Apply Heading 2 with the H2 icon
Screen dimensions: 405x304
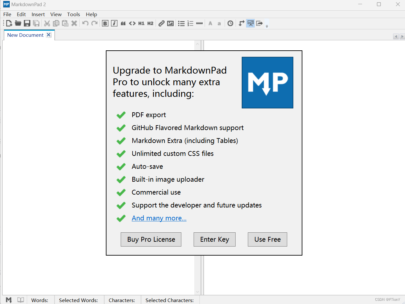point(150,23)
